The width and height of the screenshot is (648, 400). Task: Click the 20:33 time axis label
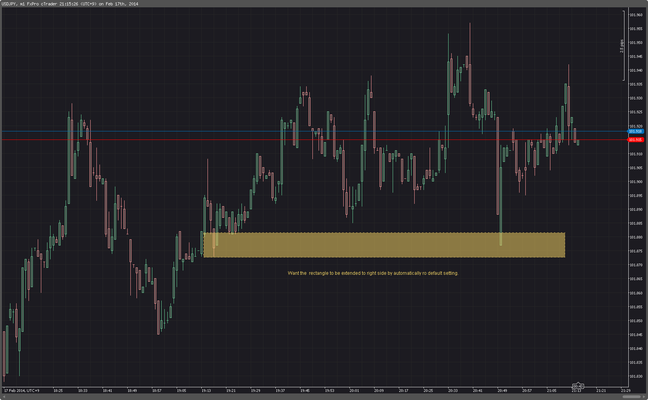point(453,391)
